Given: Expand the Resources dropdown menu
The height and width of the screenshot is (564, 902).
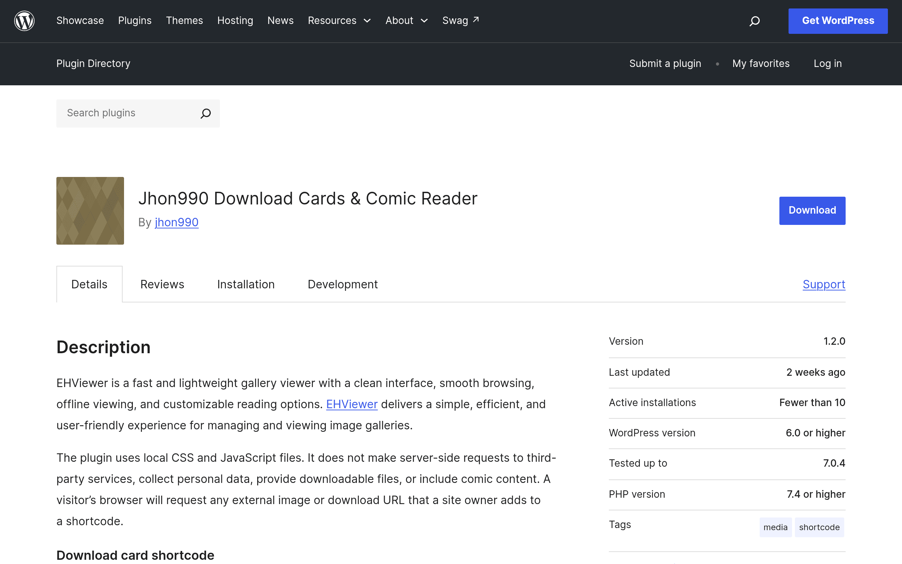Looking at the screenshot, I should tap(339, 20).
